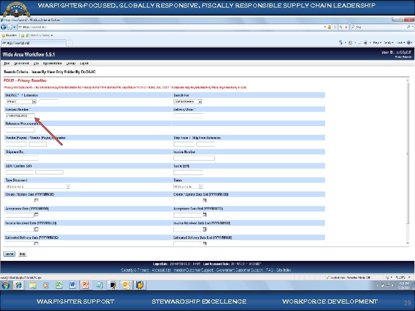Open calendar picker for Create / Update Date
This screenshot has height=311, width=415.
36,200
